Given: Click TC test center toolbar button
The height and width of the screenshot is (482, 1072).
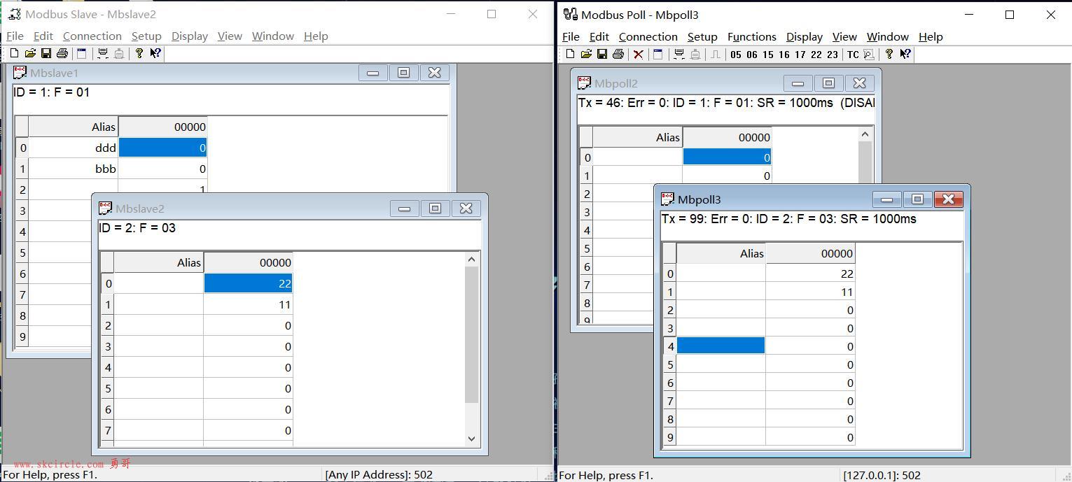Looking at the screenshot, I should pos(853,55).
